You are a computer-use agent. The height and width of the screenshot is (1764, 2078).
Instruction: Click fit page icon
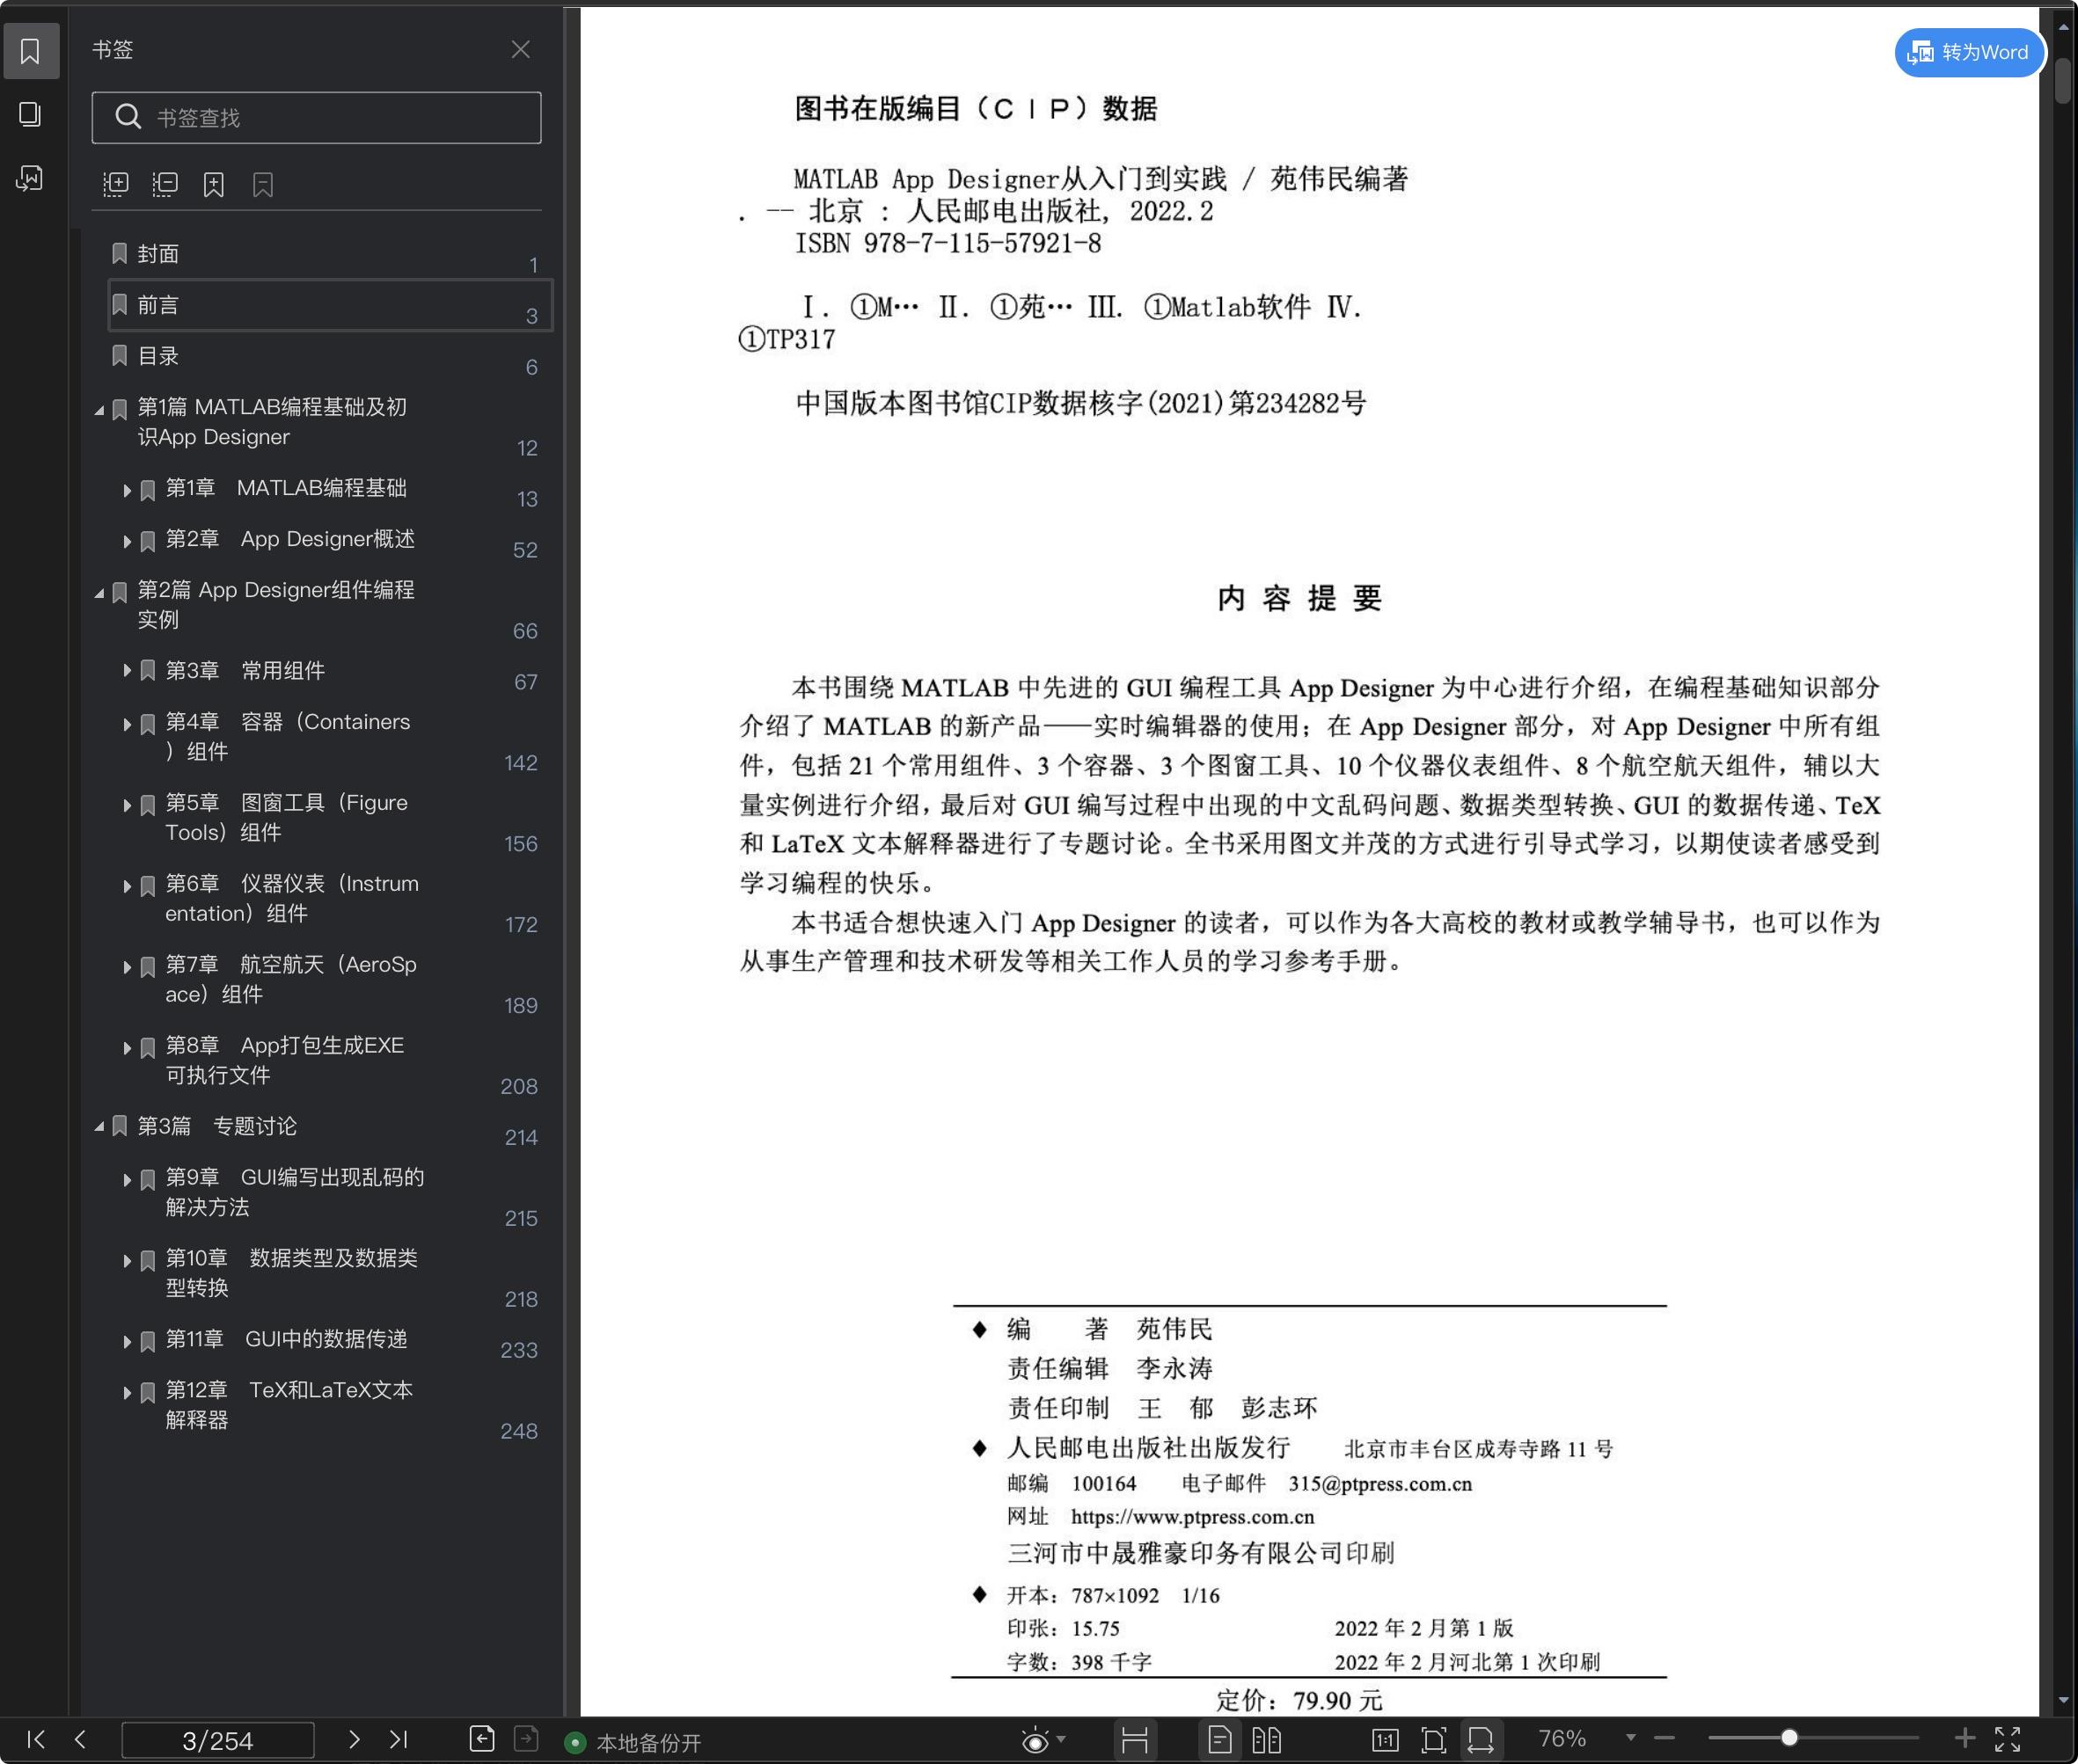click(1434, 1740)
